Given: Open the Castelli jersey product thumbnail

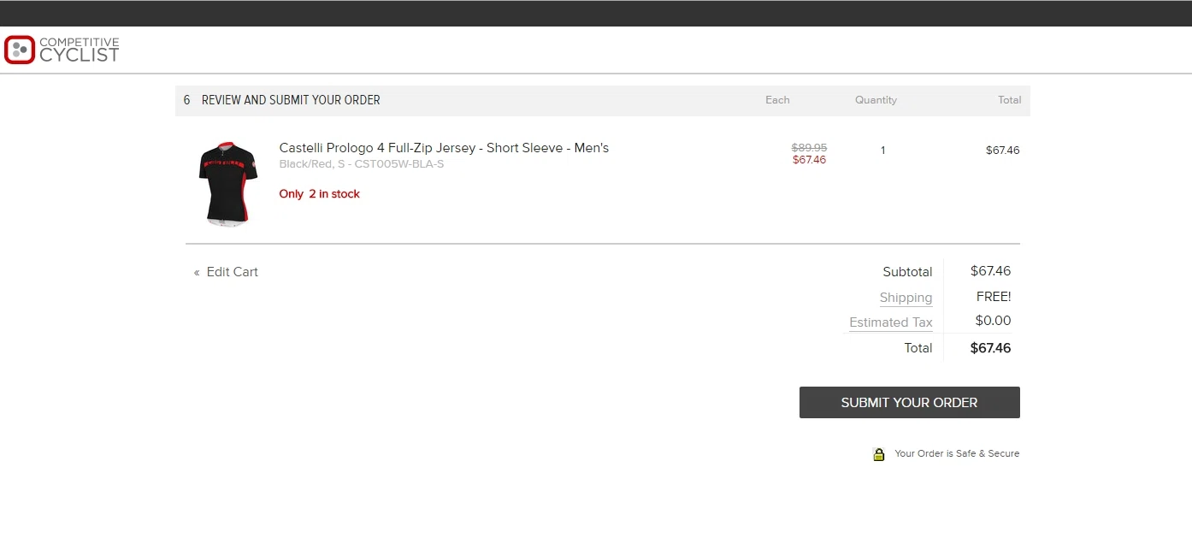Looking at the screenshot, I should [x=227, y=183].
